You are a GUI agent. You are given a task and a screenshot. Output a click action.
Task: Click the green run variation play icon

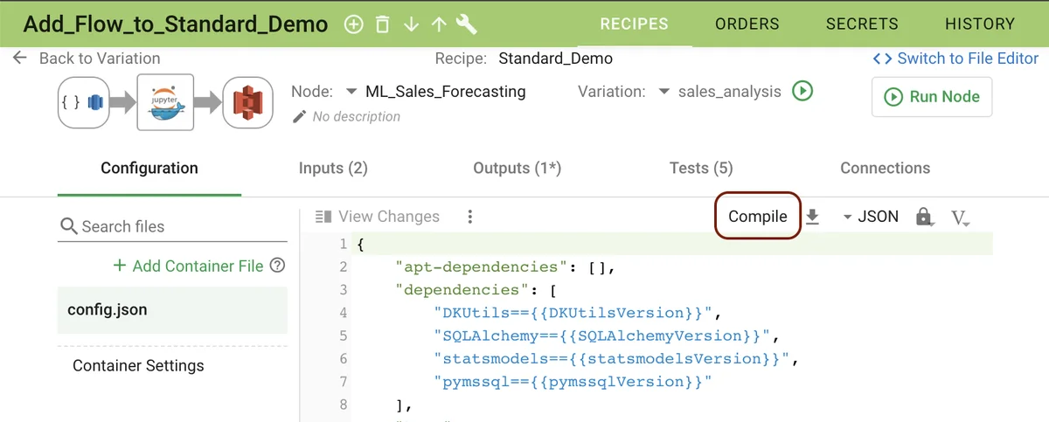pos(802,91)
